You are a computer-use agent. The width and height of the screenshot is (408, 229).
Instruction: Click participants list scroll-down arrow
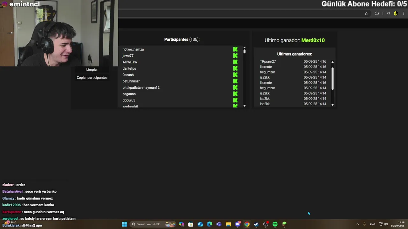click(244, 106)
